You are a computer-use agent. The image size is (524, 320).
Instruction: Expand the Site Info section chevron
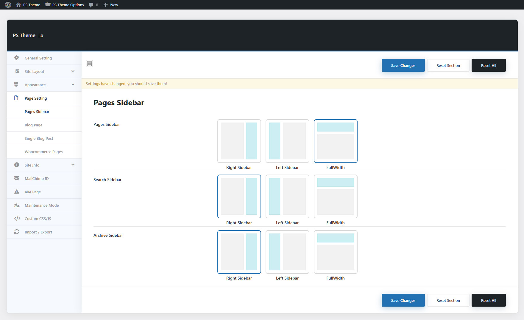(x=73, y=165)
